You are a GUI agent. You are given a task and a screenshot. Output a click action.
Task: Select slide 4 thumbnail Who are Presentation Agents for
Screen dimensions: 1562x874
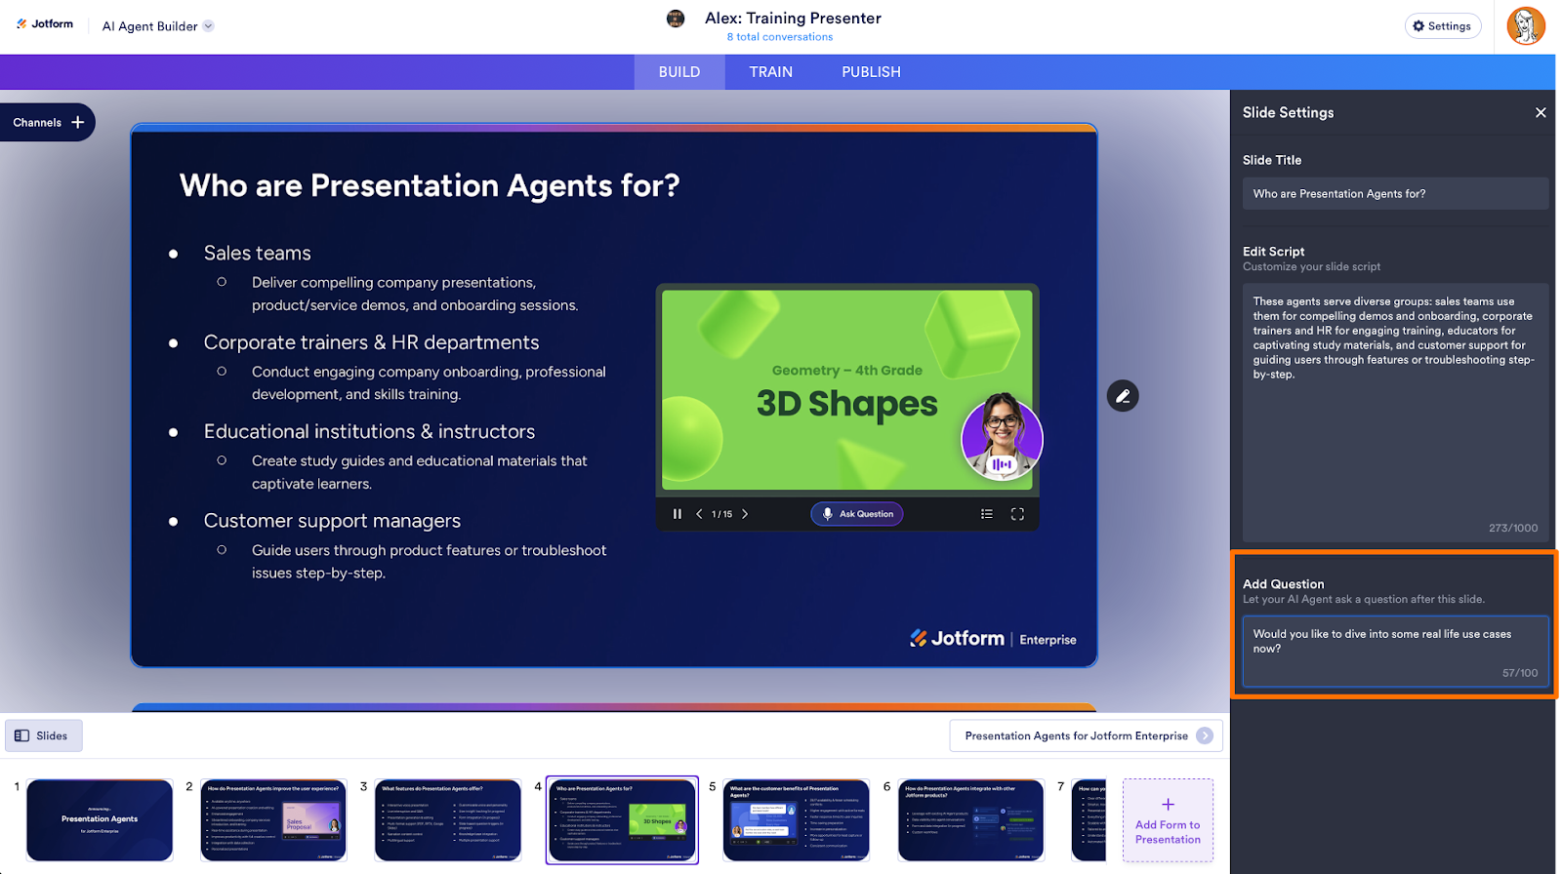[622, 820]
